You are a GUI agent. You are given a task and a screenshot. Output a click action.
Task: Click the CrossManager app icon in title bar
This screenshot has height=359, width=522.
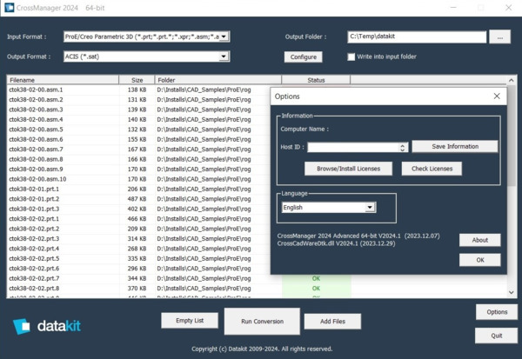click(9, 7)
